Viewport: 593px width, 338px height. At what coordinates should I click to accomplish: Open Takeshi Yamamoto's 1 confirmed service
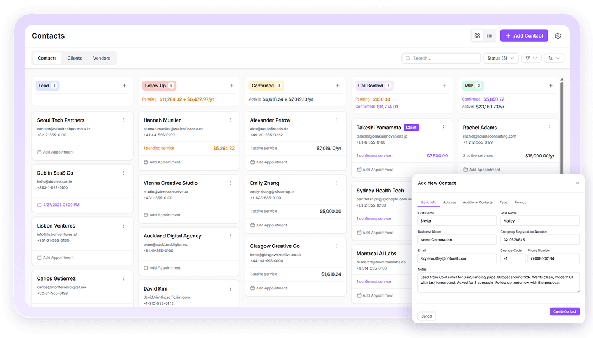pyautogui.click(x=374, y=156)
